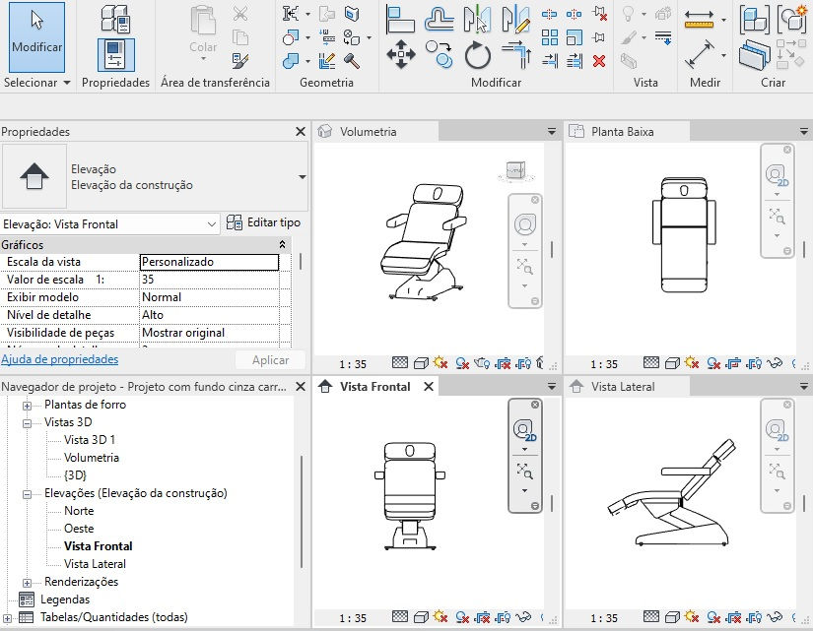This screenshot has height=631, width=813.
Task: Click the ViewCube in Volumetria view
Action: pos(516,171)
